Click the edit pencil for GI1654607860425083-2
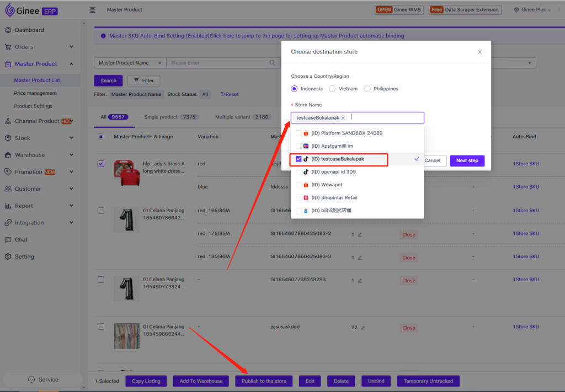Image resolution: width=565 pixels, height=392 pixels. pos(360,235)
